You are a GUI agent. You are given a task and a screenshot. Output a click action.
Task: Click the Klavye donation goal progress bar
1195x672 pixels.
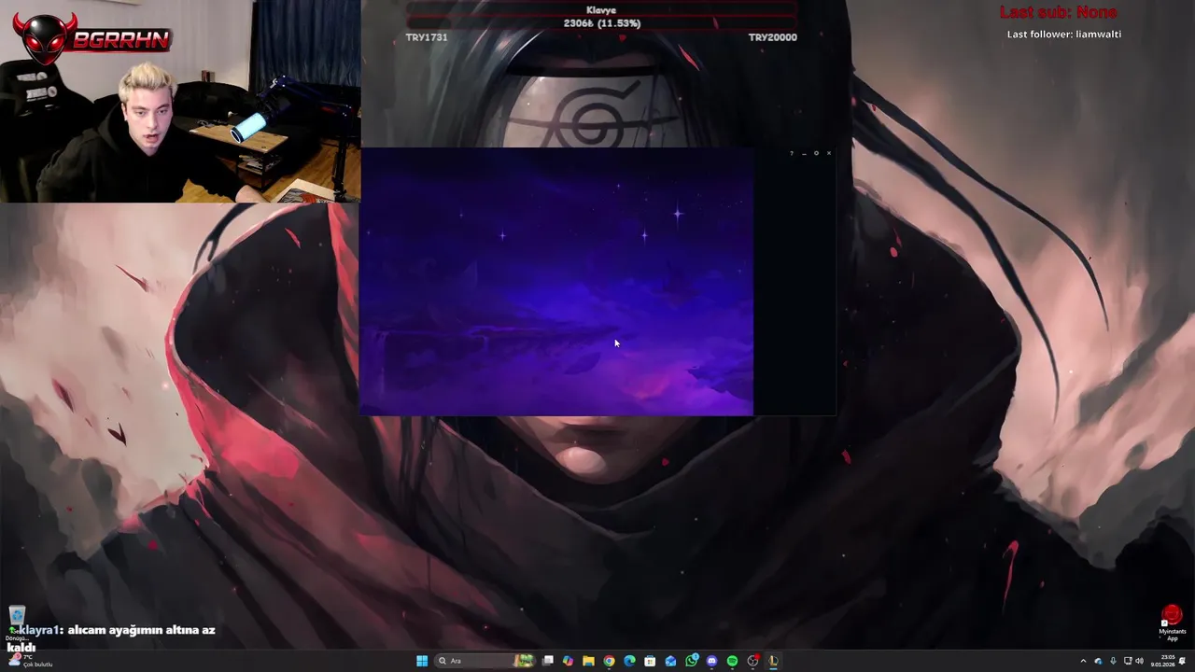tap(601, 22)
